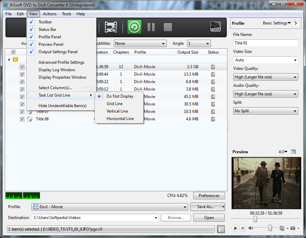Toggle Preview Panel visibility in View menu

[x=31, y=44]
